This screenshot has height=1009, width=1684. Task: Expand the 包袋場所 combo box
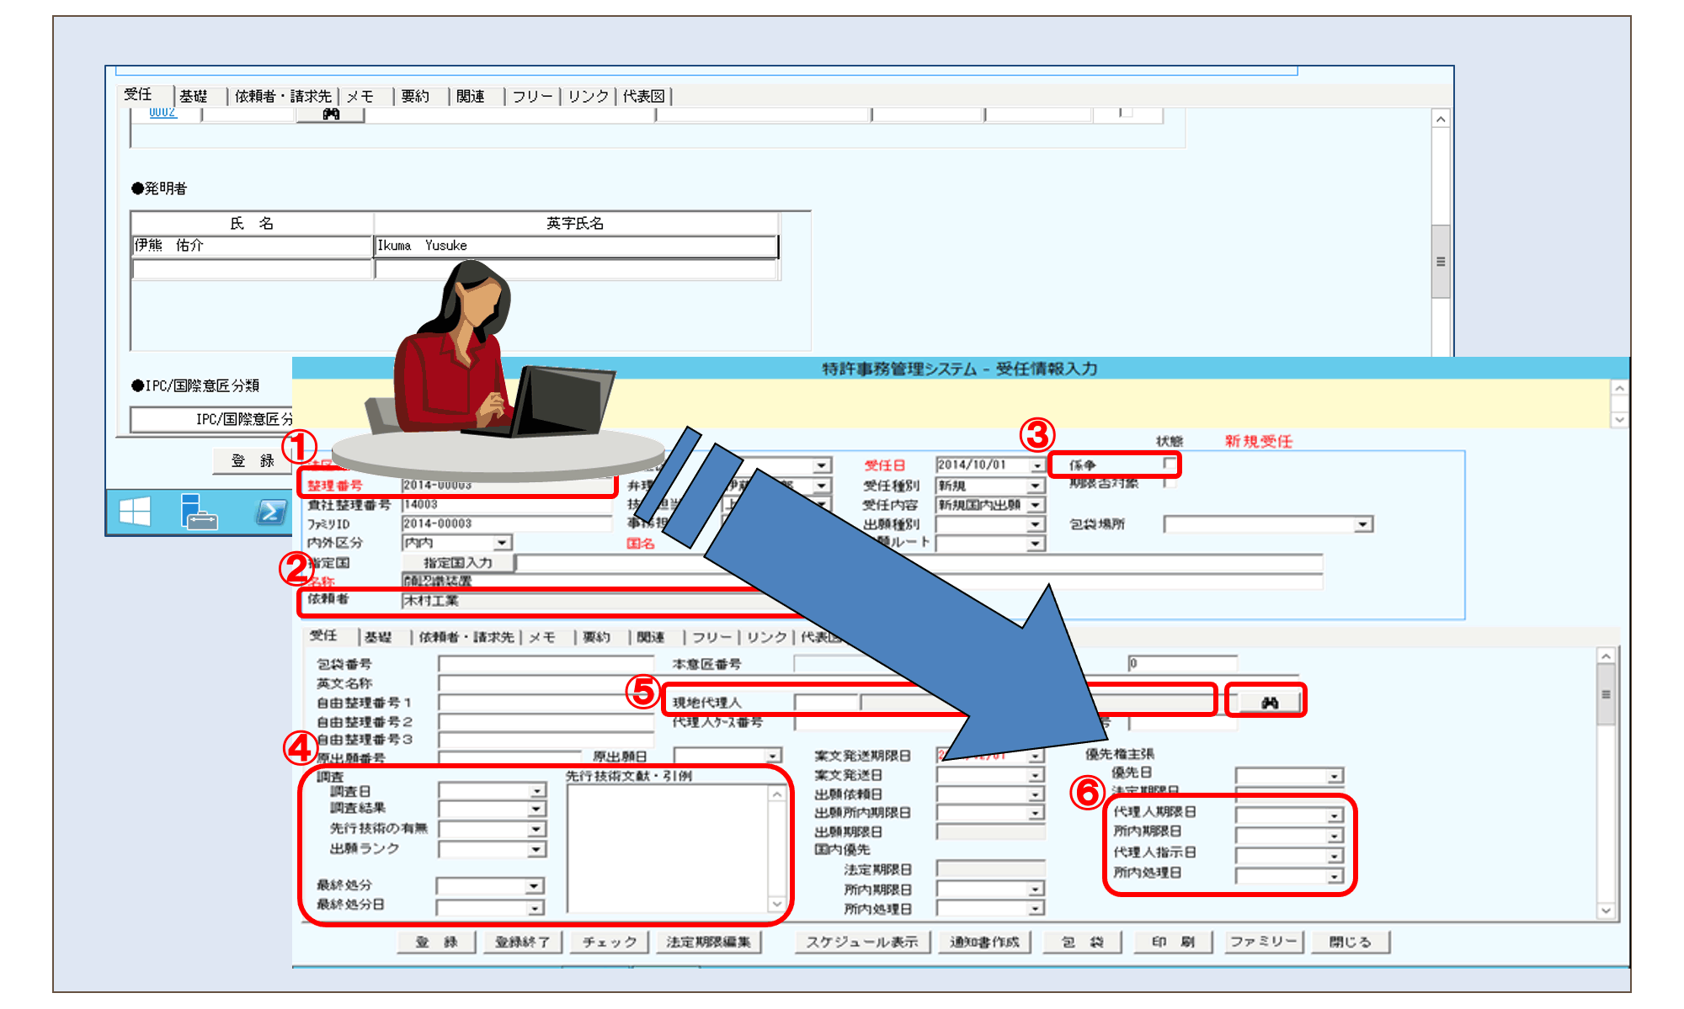tap(1362, 524)
